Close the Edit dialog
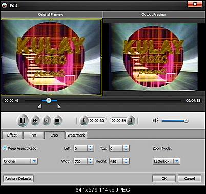The height and width of the screenshot is (194, 206). [195, 4]
